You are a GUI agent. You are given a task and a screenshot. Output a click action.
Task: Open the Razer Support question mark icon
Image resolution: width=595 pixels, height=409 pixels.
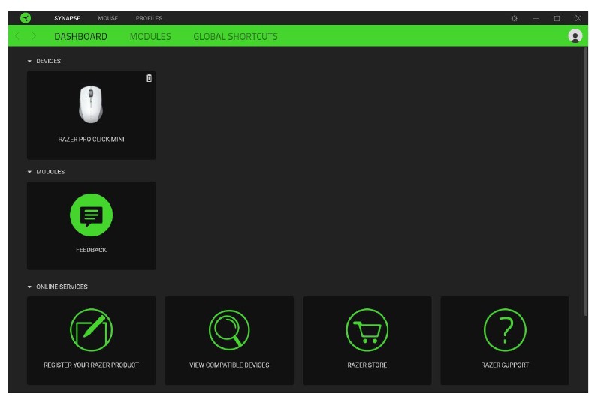(505, 329)
